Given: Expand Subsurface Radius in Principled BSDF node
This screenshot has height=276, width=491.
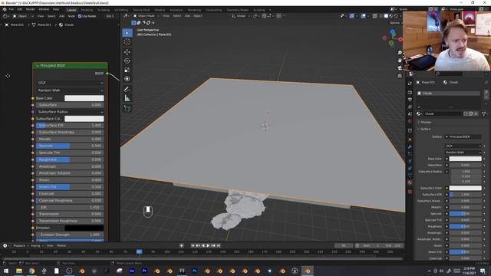Looking at the screenshot, I should [x=70, y=112].
